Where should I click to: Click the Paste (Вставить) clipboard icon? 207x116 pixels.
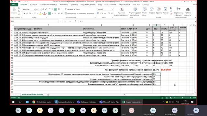tap(14, 10)
